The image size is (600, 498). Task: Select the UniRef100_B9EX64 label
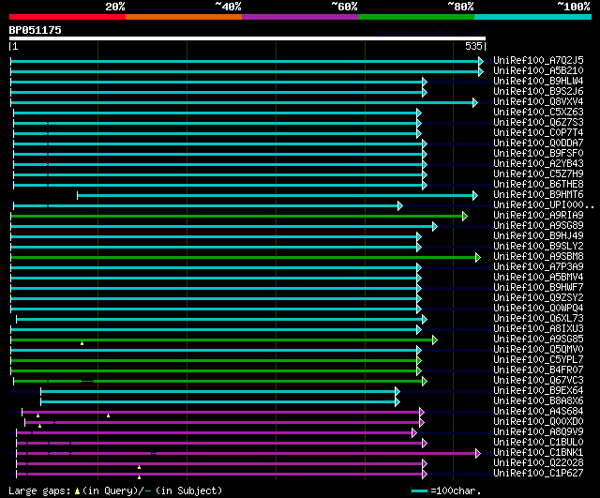[x=538, y=391]
